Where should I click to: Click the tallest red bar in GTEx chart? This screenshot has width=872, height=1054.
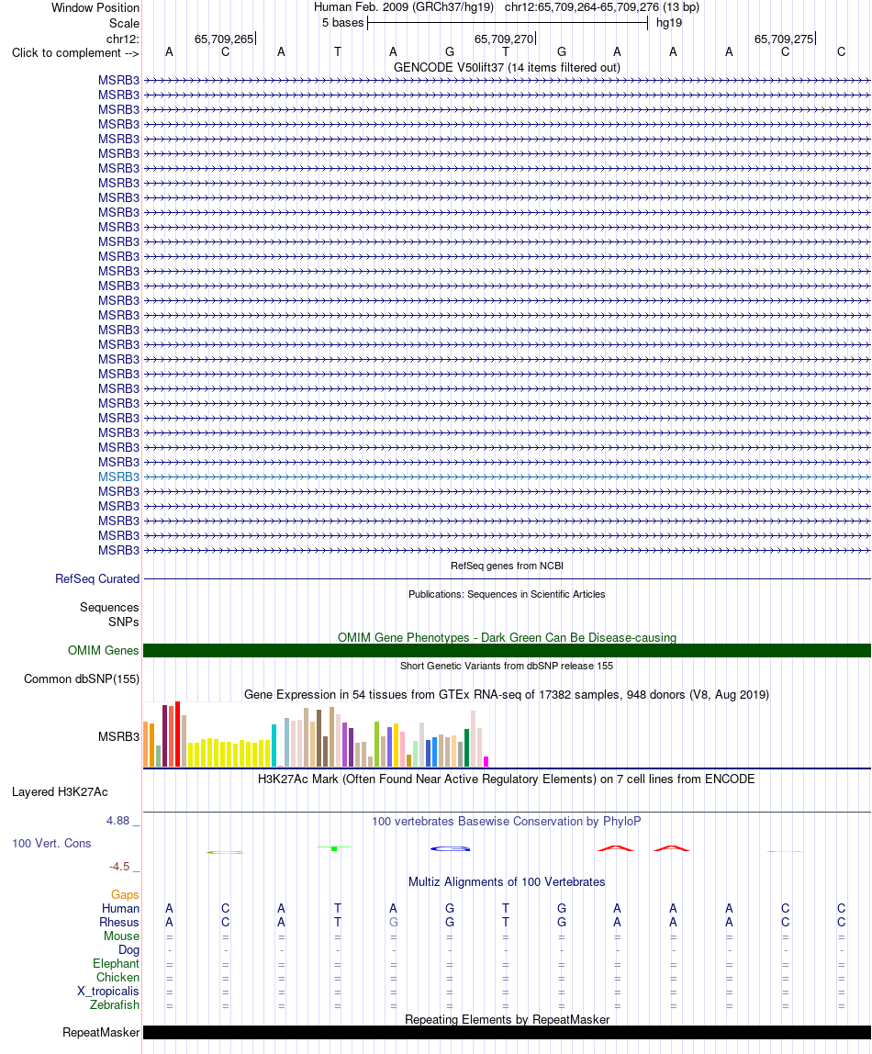pos(177,734)
